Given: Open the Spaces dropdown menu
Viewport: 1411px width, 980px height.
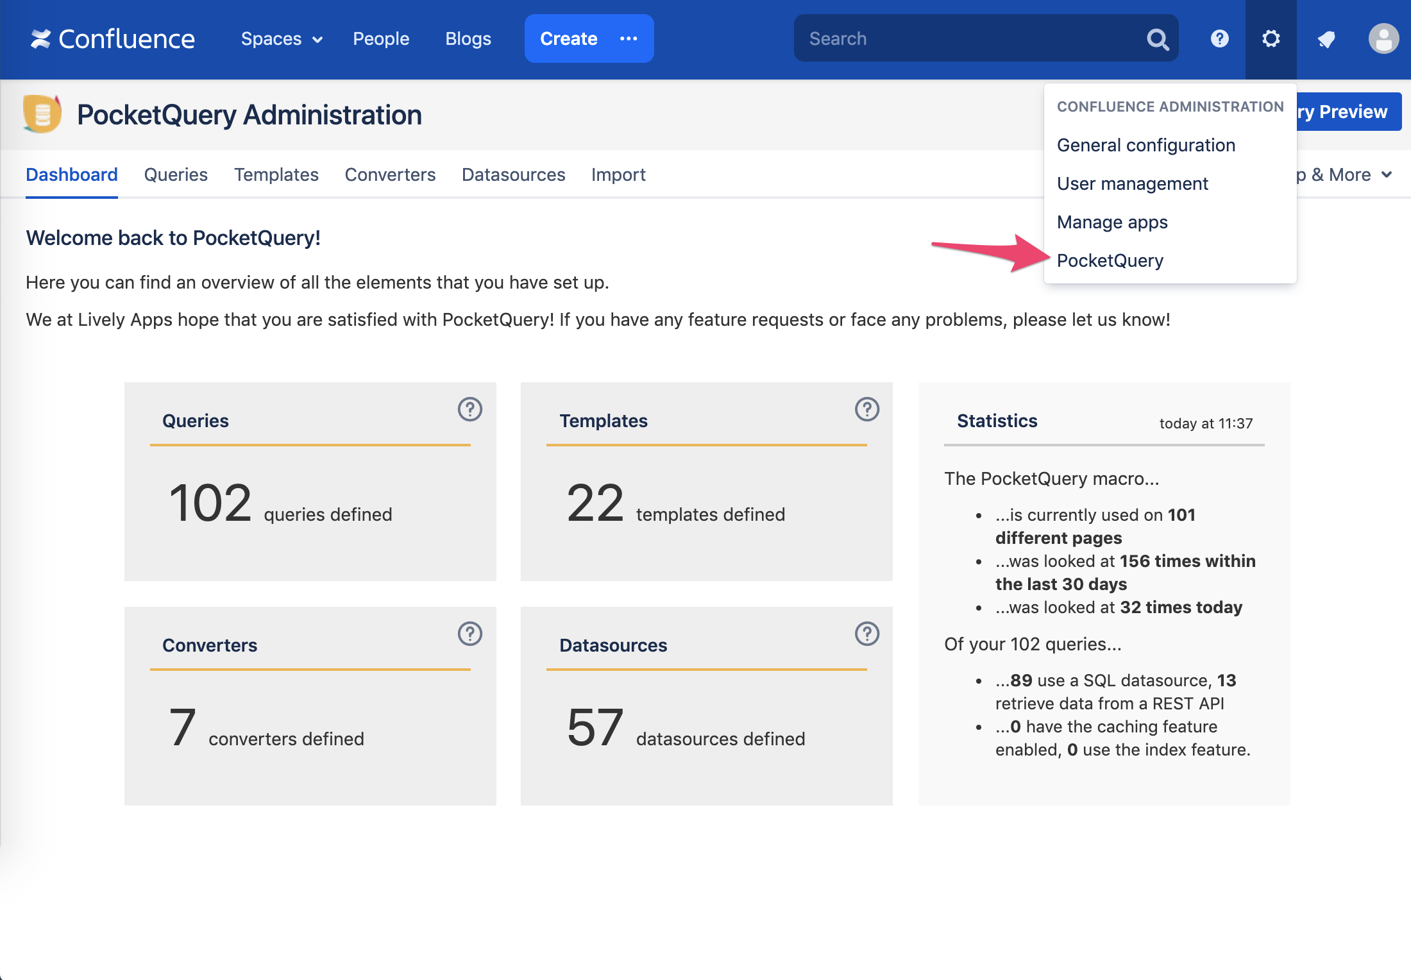Looking at the screenshot, I should (x=282, y=39).
